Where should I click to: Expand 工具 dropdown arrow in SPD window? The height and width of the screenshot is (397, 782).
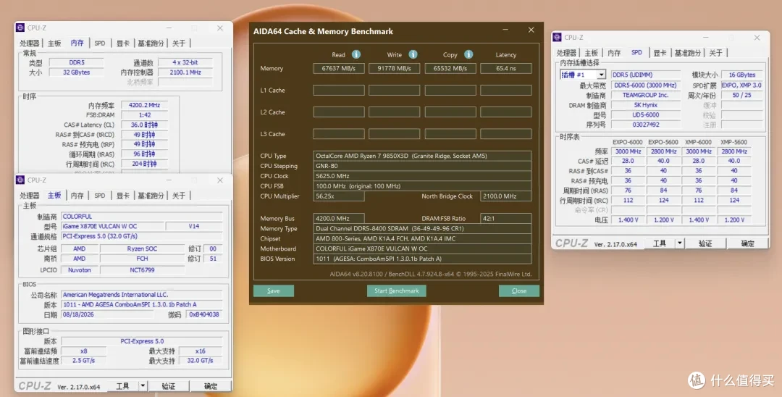click(x=679, y=243)
